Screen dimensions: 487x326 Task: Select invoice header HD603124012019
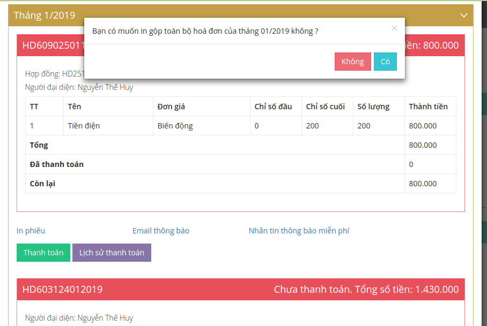(62, 290)
